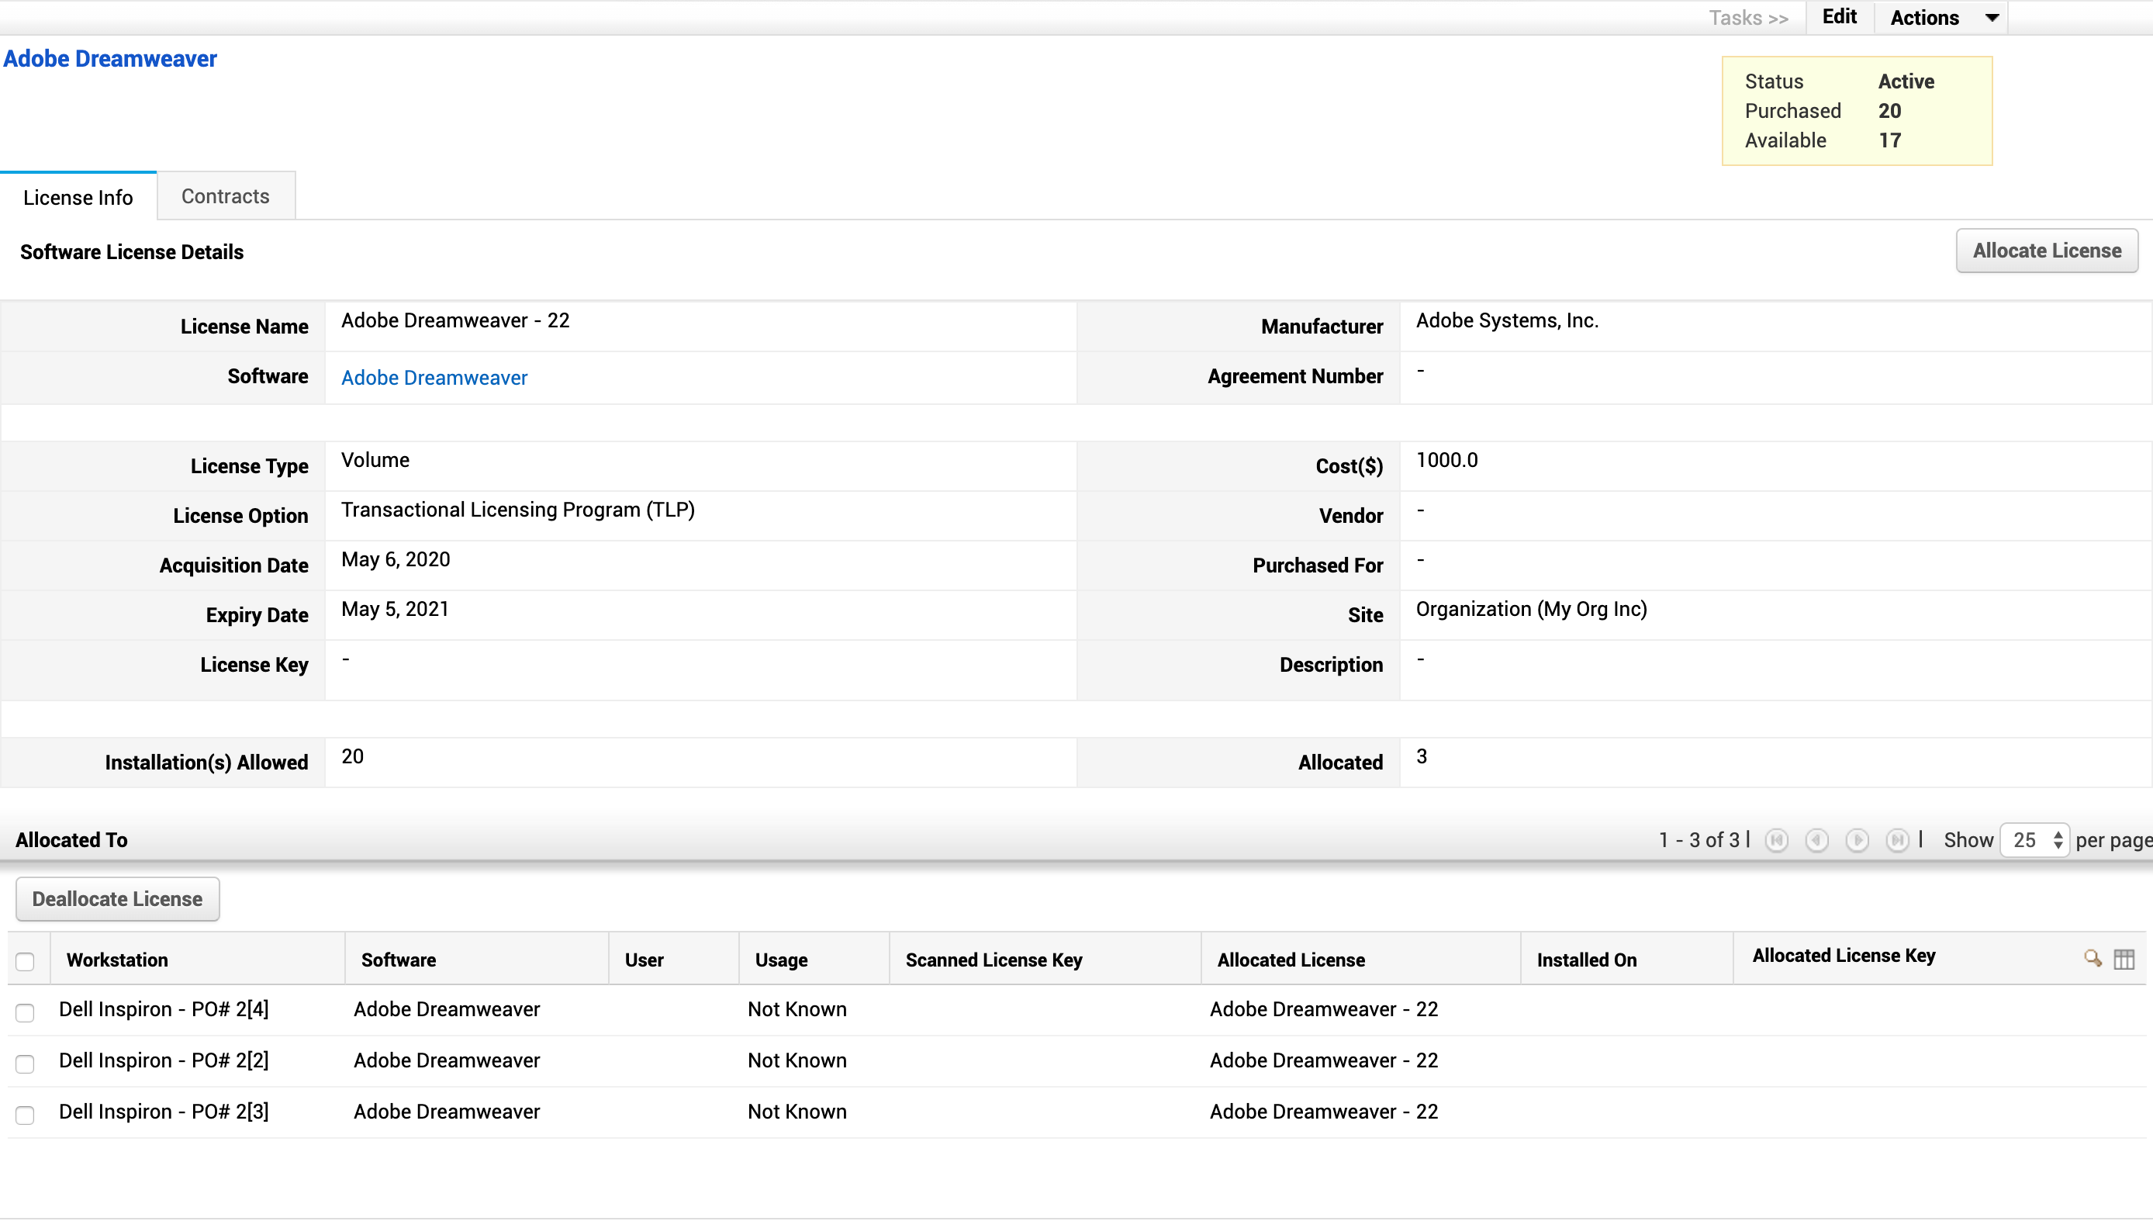2153x1221 pixels.
Task: Click the search icon in table header
Action: pos(2093,958)
